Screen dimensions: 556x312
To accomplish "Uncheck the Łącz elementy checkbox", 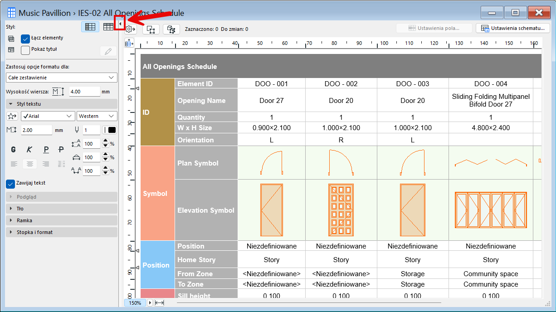I will pos(25,39).
